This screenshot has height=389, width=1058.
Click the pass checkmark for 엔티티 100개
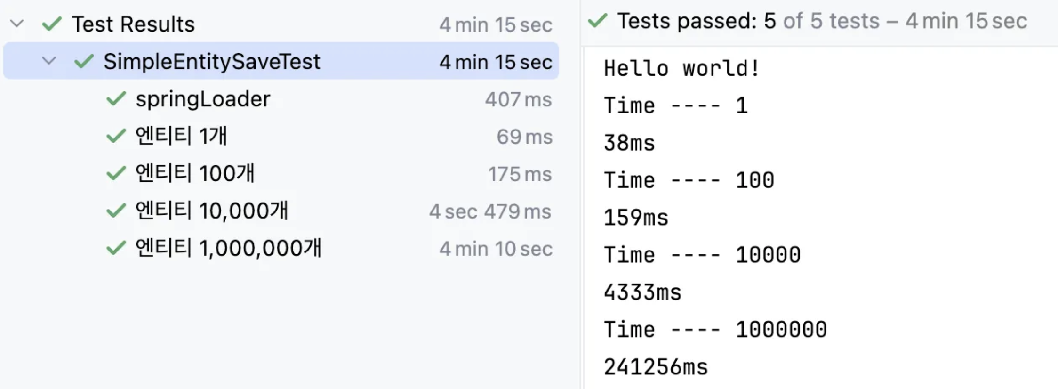(116, 173)
